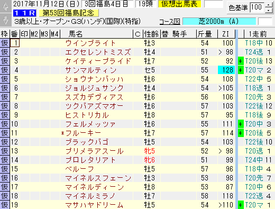The height and width of the screenshot is (209, 275).
Task: Select horse name プロレタリアト
Action: 90,160
